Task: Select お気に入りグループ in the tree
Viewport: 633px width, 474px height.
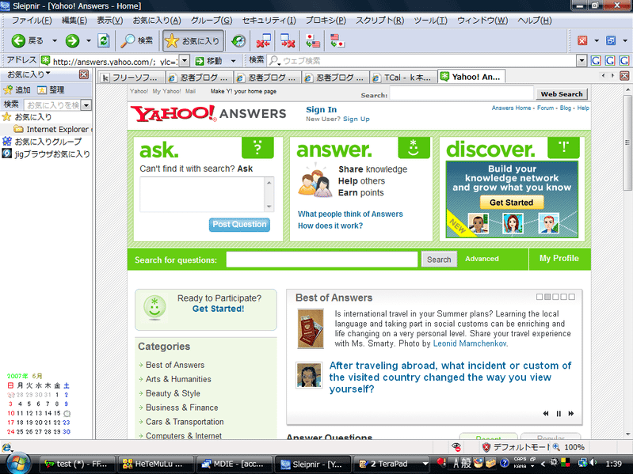Action: (42, 142)
